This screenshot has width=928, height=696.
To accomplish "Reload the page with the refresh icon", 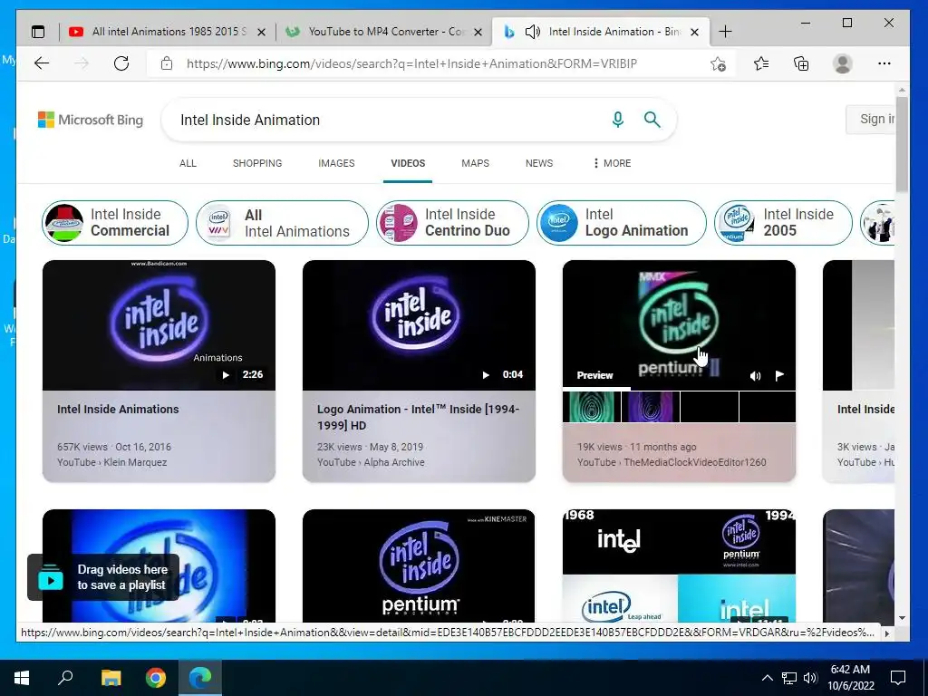I will (x=121, y=63).
